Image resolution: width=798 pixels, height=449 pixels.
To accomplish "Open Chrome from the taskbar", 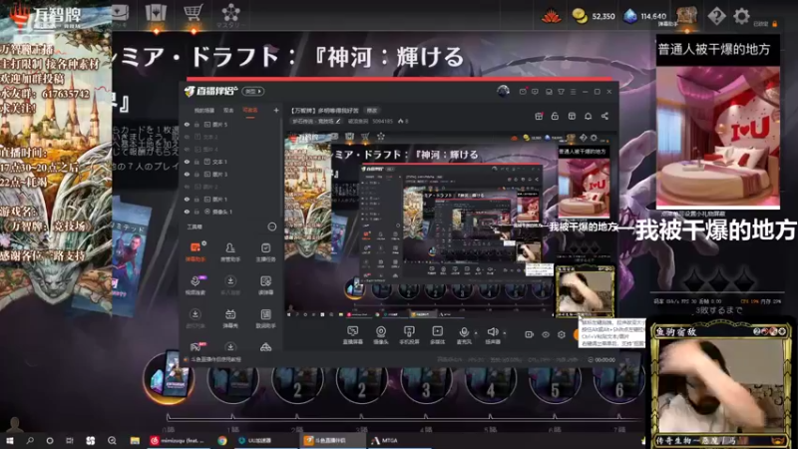I will click(222, 440).
